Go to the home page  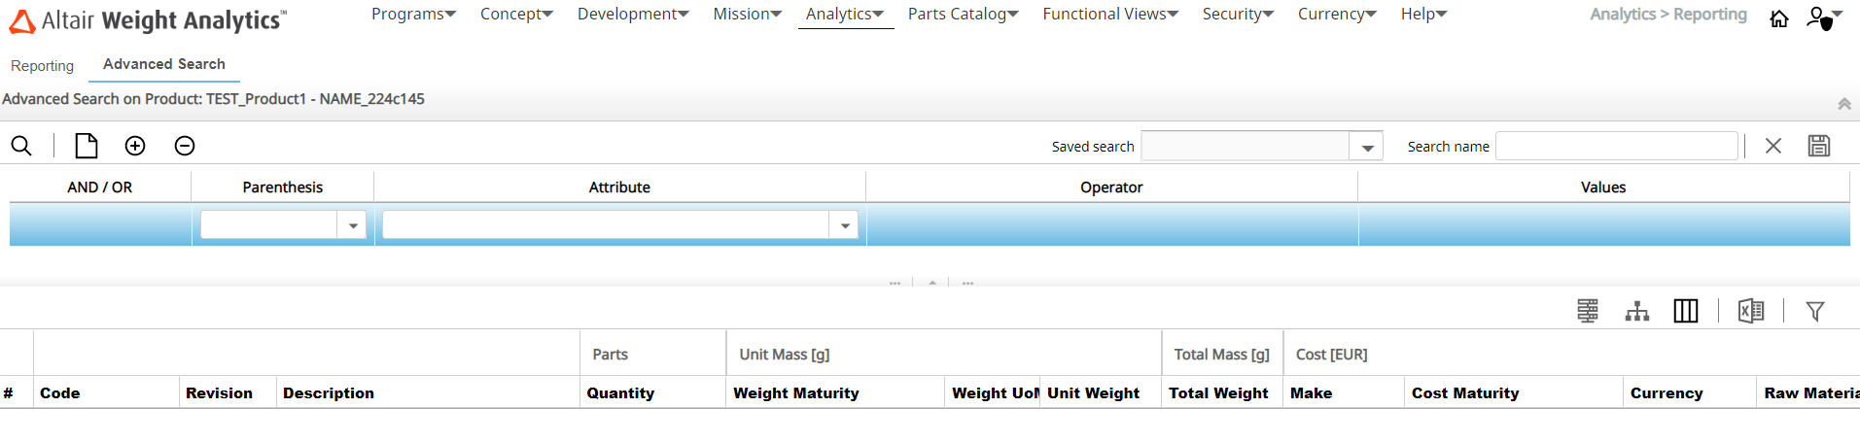[1779, 18]
